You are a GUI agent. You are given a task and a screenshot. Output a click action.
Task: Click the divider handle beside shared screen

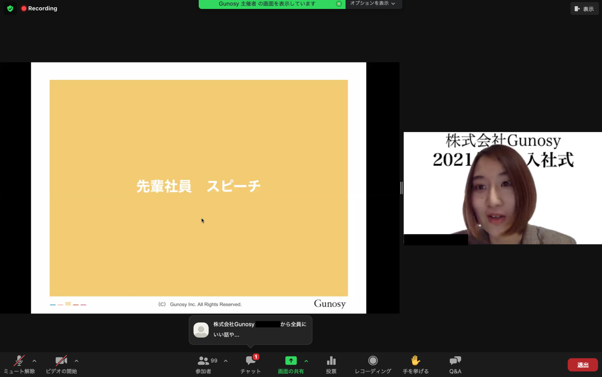click(x=401, y=188)
